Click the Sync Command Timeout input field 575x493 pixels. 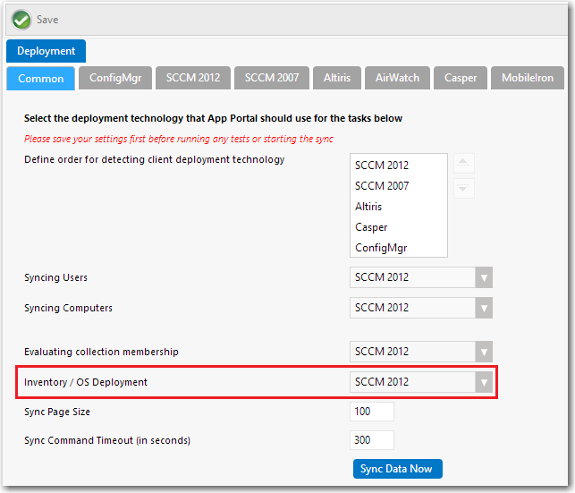pyautogui.click(x=371, y=440)
